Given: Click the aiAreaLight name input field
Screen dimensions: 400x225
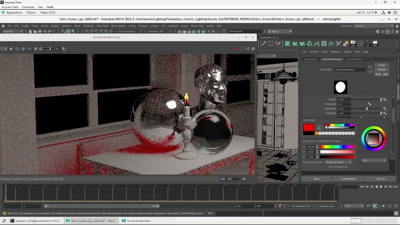Looking at the screenshot, I should point(350,70).
